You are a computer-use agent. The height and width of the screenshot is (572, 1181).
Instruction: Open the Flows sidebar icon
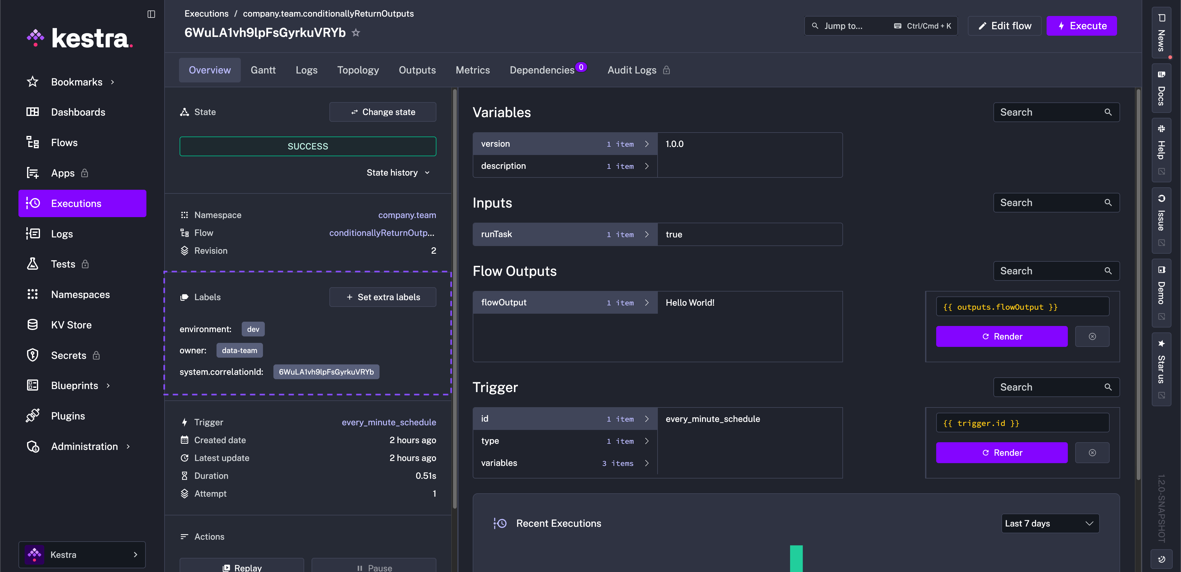[x=33, y=143]
